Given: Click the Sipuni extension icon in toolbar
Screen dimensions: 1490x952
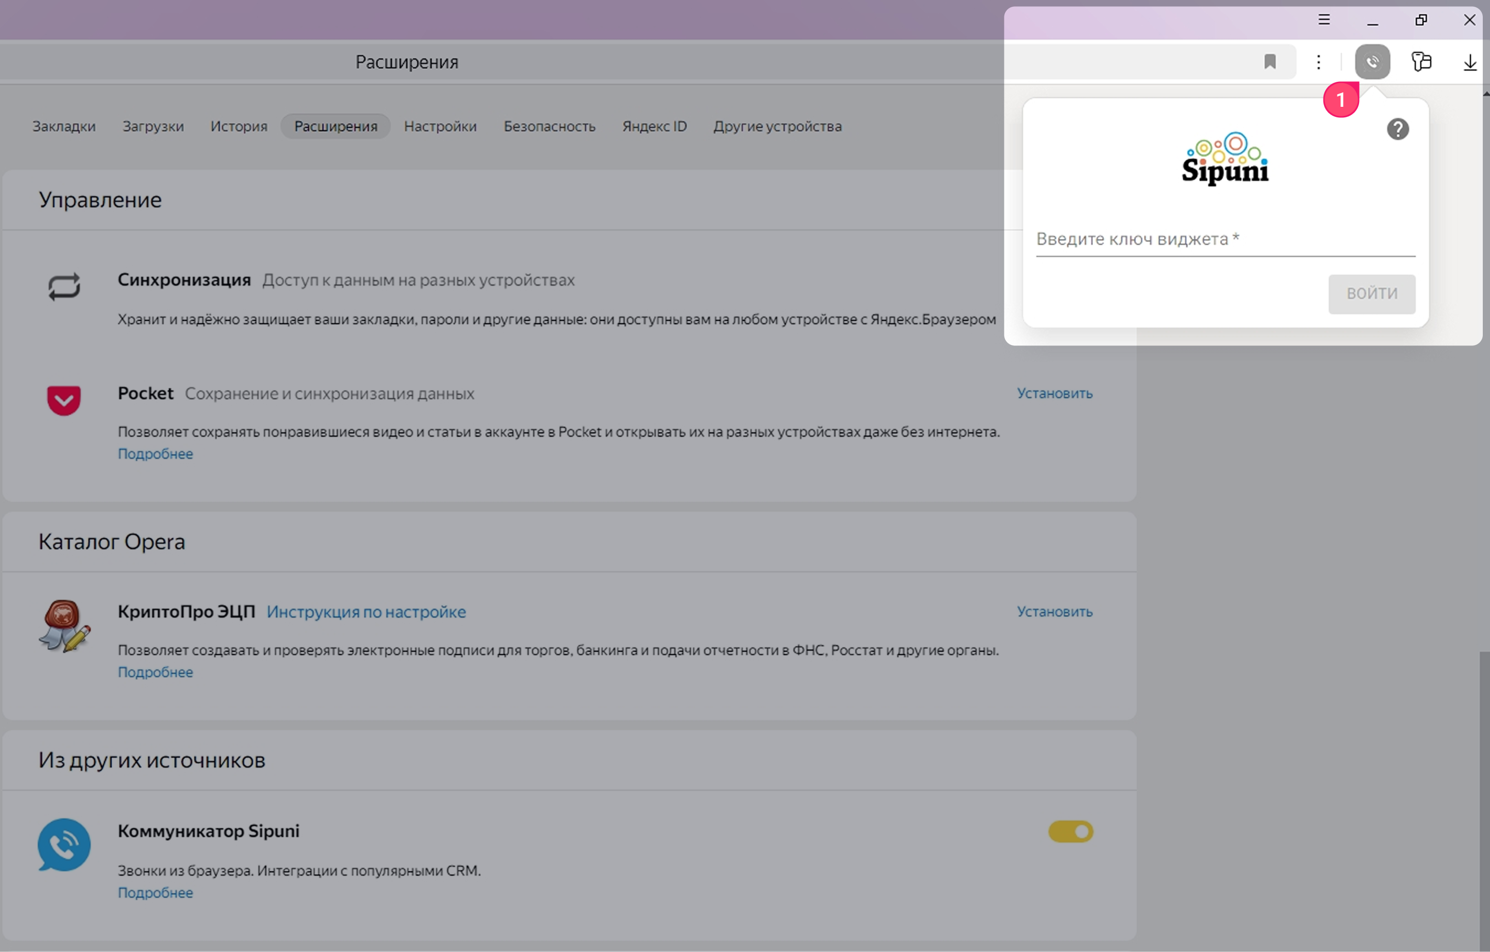Looking at the screenshot, I should point(1372,62).
